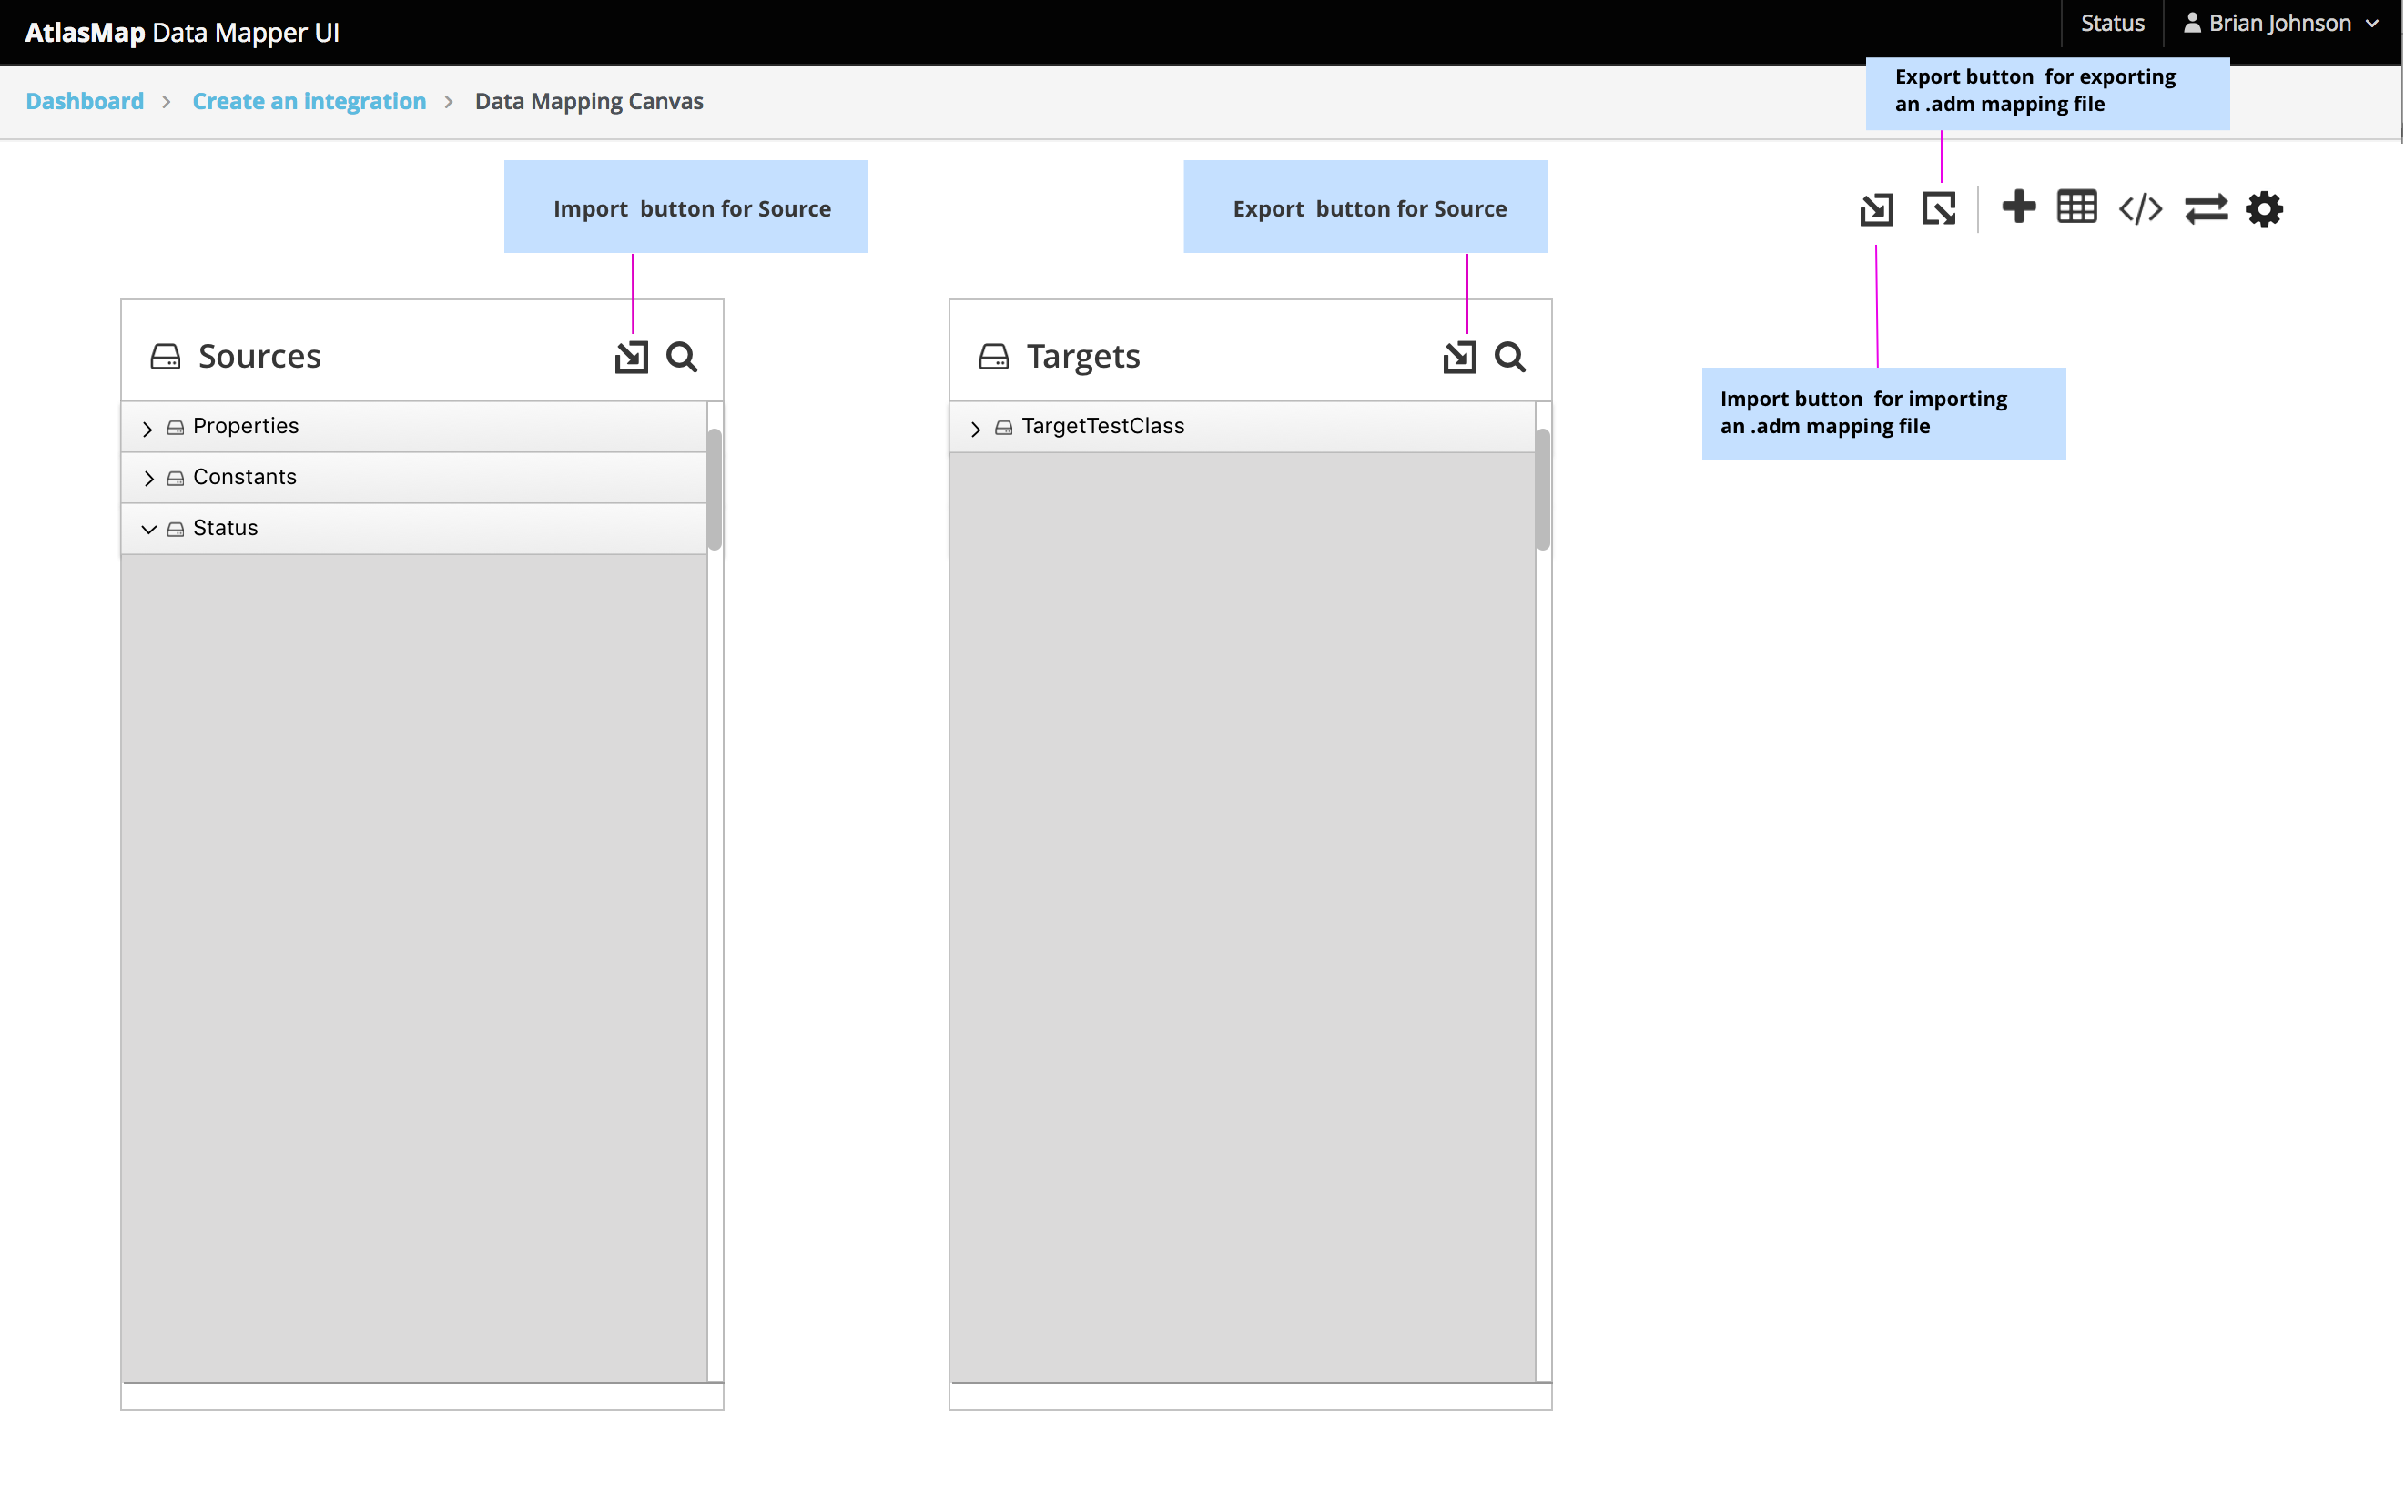Open the search icon in the Sources panel
2405x1507 pixels.
point(682,356)
